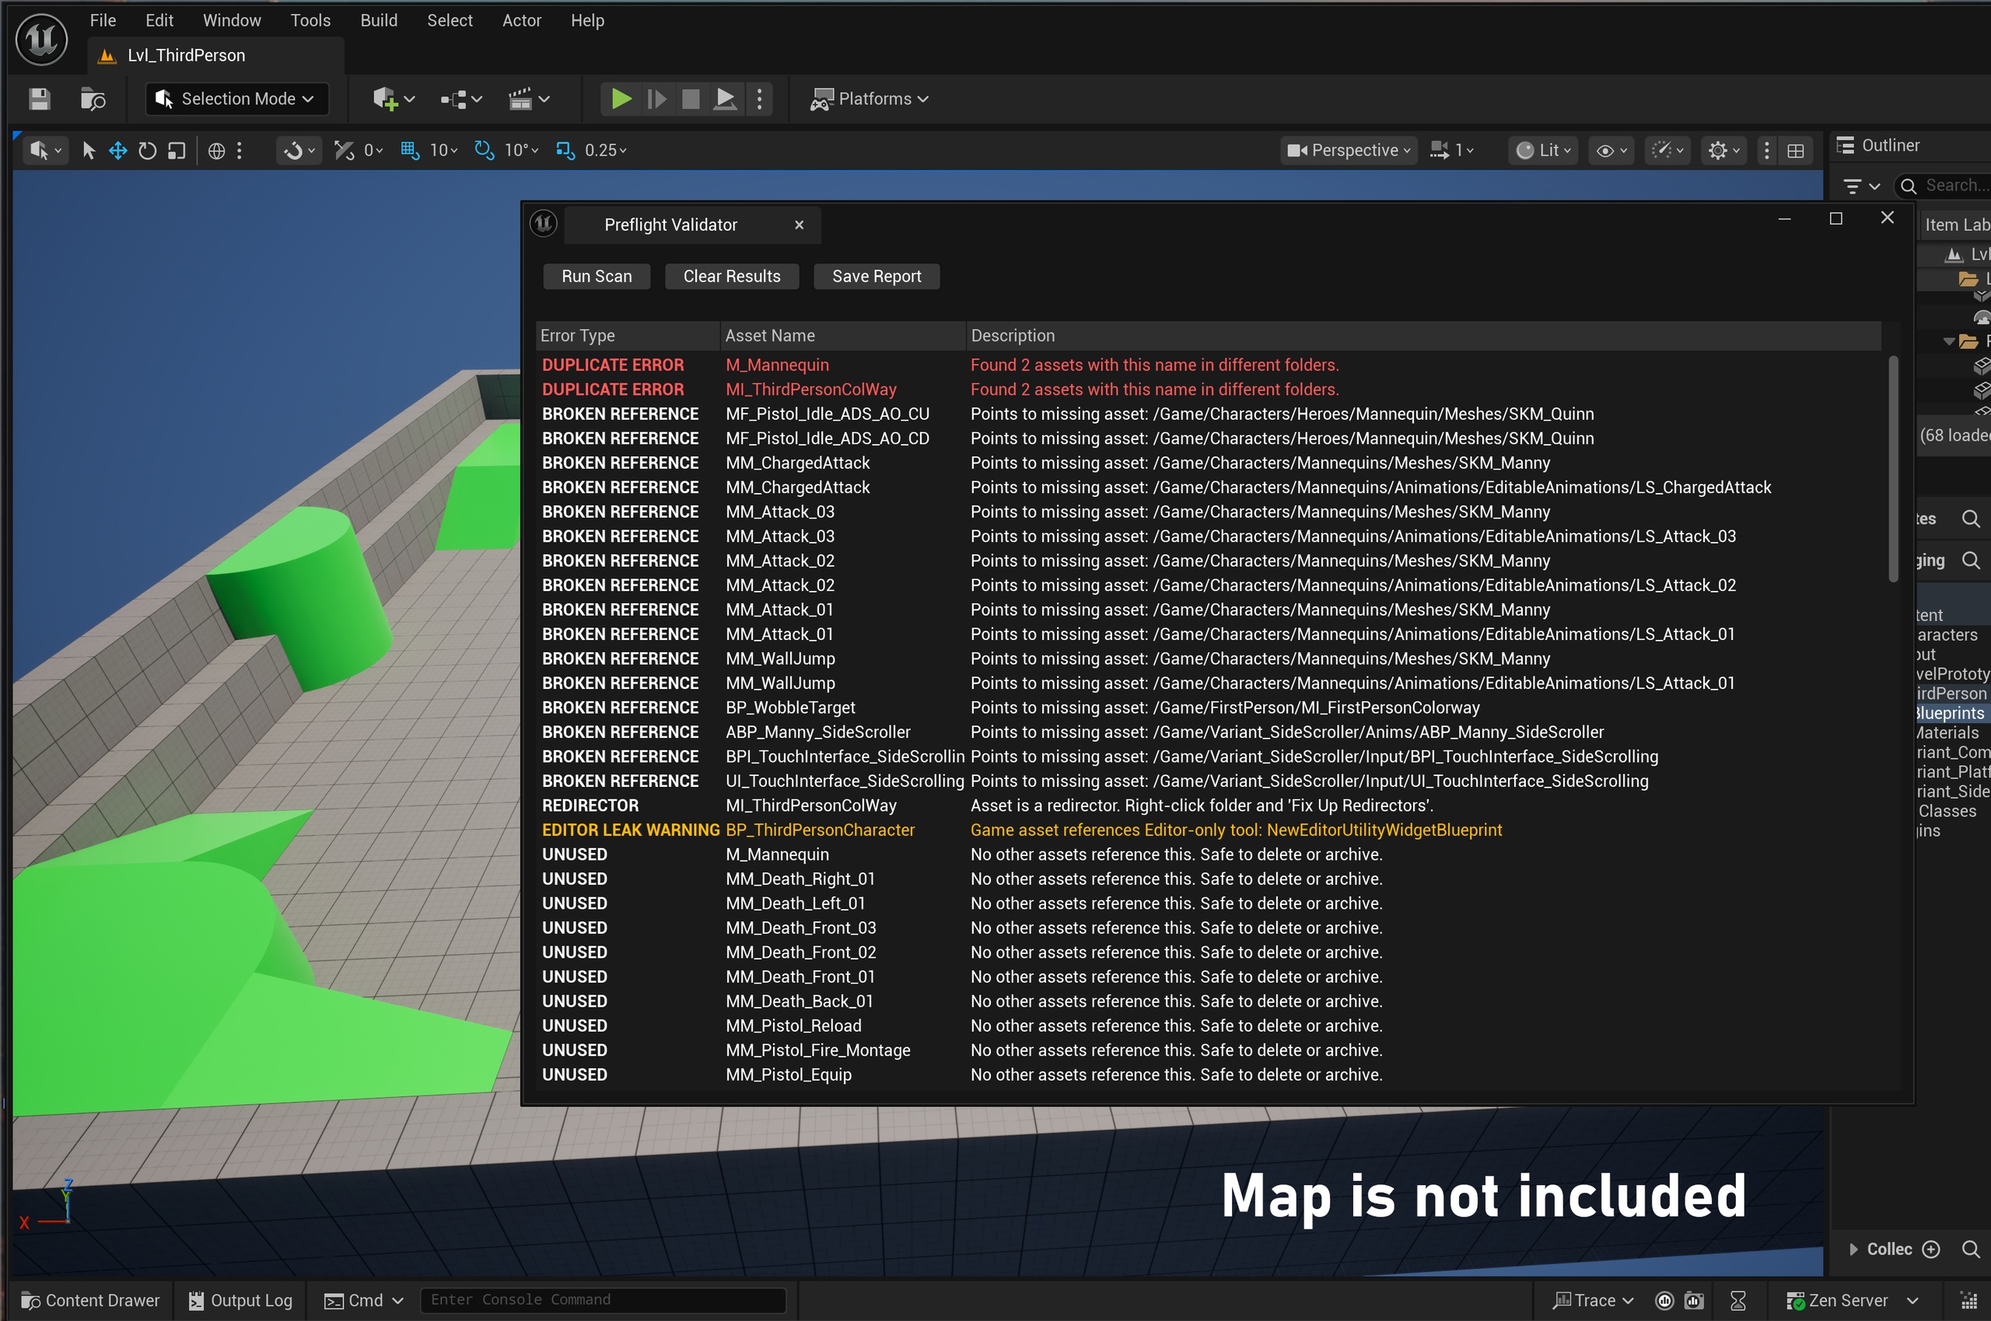Save the current level with floppy icon
The height and width of the screenshot is (1321, 1991).
[39, 100]
